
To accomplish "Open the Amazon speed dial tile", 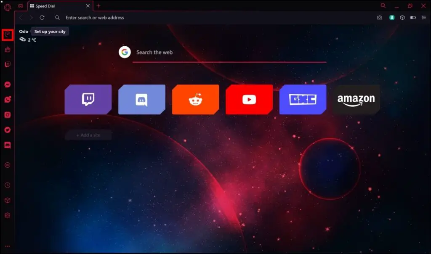I will coord(357,99).
